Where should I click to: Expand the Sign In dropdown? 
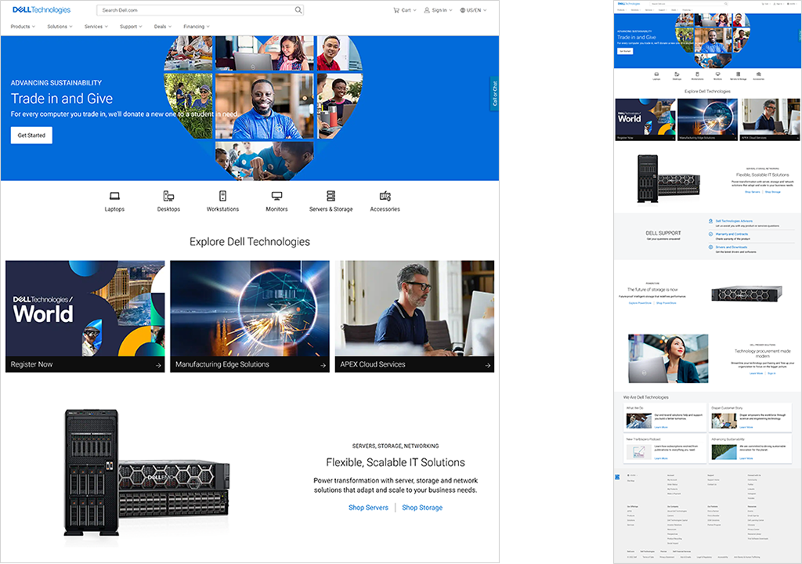point(437,10)
